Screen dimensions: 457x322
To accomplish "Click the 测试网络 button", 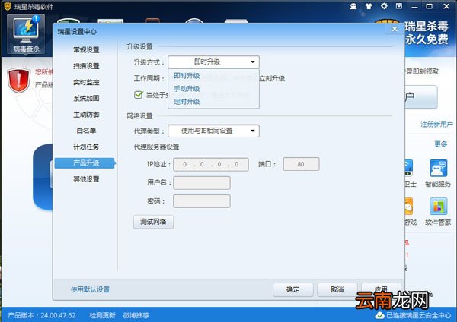I will (x=153, y=222).
